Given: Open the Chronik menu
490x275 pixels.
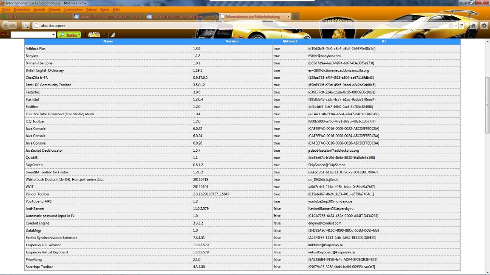Looking at the screenshot, I should pyautogui.click(x=55, y=10).
